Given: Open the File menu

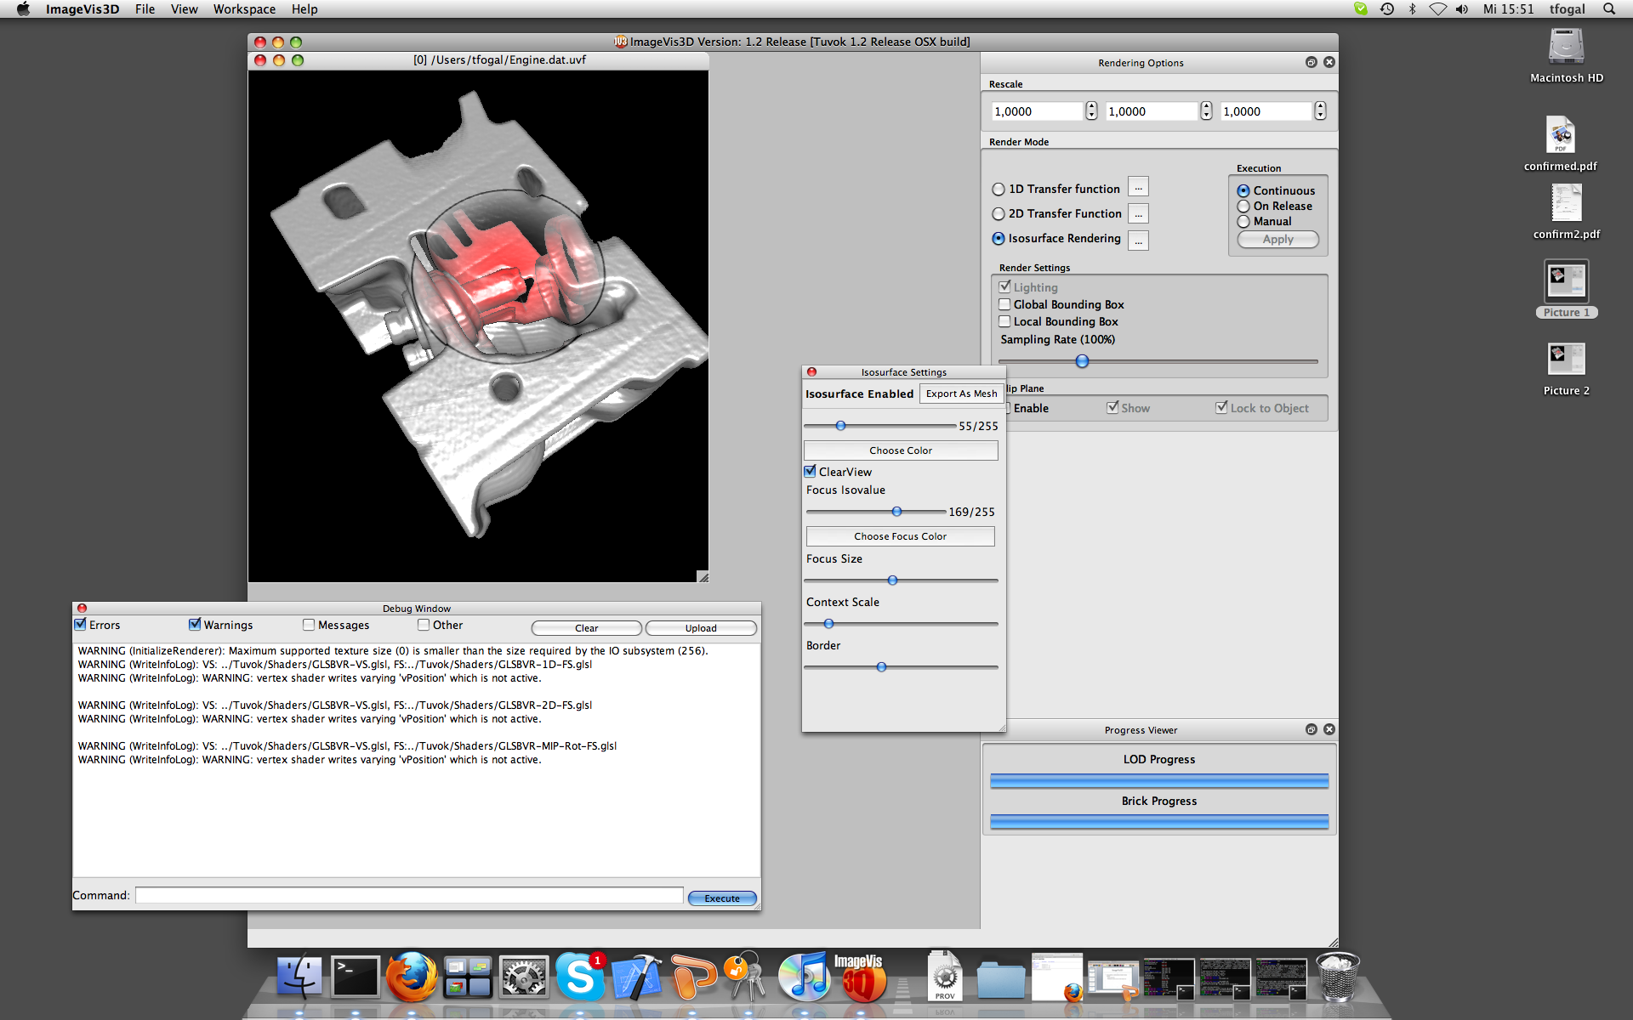Looking at the screenshot, I should click(x=145, y=9).
